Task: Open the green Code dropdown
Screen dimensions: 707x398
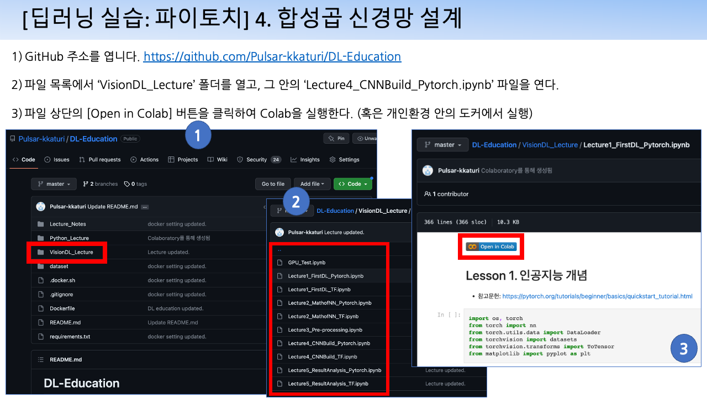Action: (x=352, y=184)
